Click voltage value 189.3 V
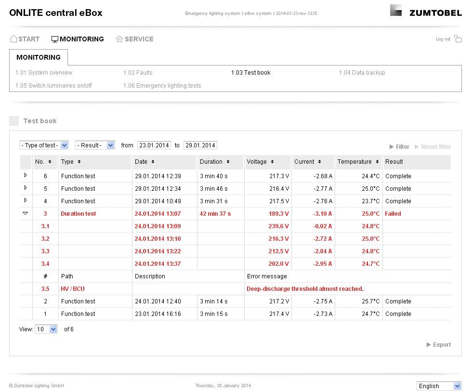 (x=279, y=213)
